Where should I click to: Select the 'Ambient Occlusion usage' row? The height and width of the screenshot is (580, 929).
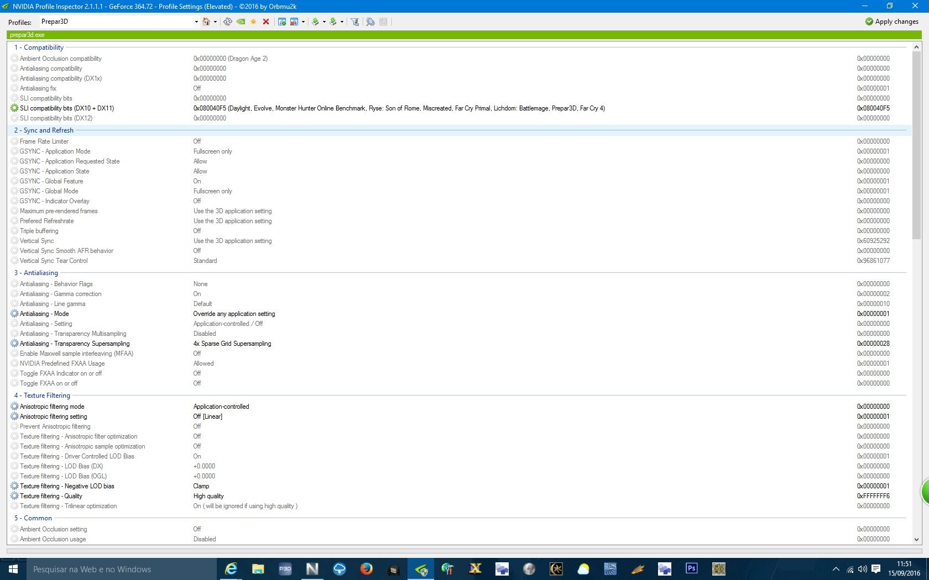click(x=459, y=539)
